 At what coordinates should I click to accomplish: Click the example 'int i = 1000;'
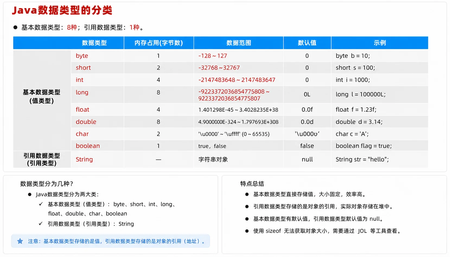click(353, 80)
